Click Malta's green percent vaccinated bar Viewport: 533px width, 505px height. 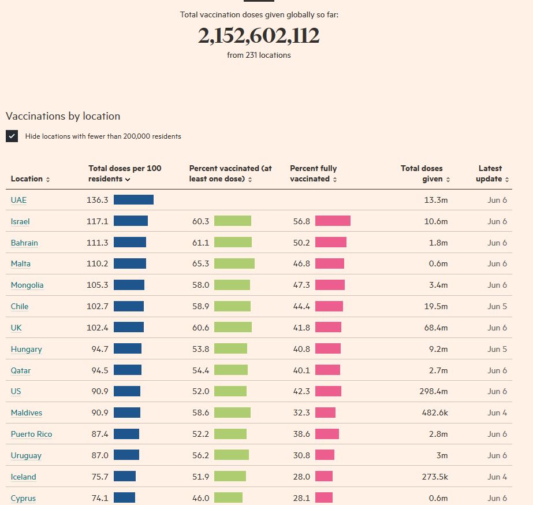click(x=234, y=263)
